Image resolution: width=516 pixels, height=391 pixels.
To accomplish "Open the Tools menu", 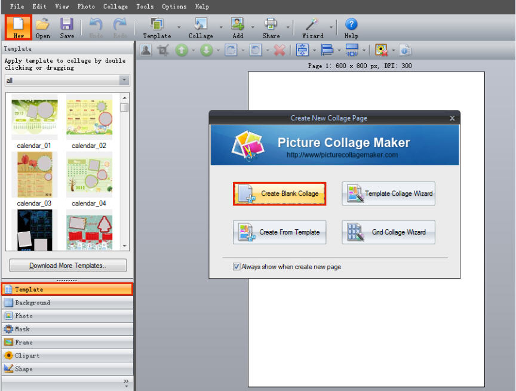I will (145, 7).
